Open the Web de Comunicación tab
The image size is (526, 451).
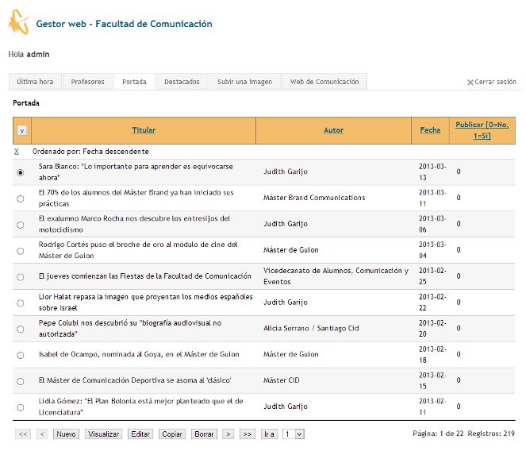coord(324,82)
